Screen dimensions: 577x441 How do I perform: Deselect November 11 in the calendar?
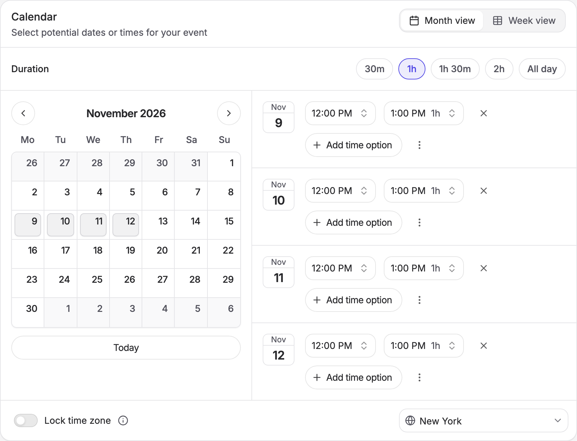[x=93, y=225]
